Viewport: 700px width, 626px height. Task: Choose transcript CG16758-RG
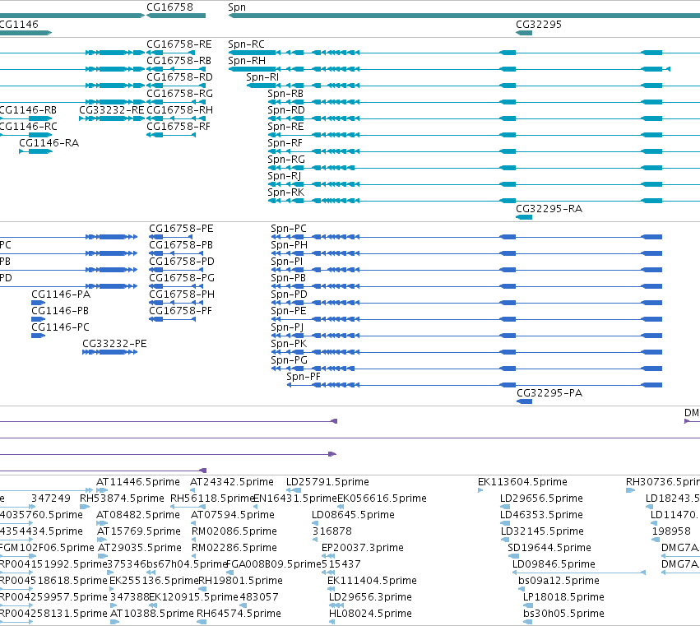pos(179,94)
